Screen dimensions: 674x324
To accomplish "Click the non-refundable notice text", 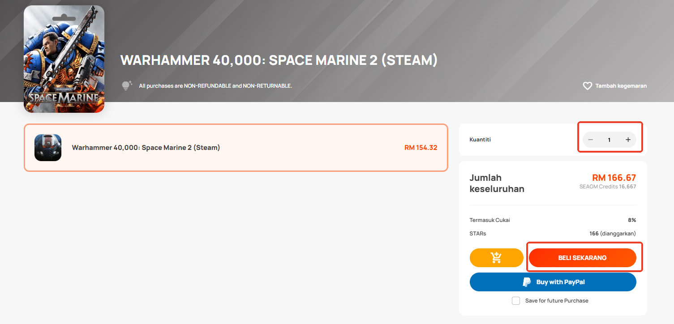I will (215, 85).
